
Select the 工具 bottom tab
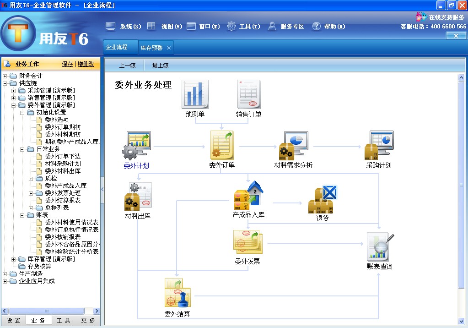click(x=64, y=320)
